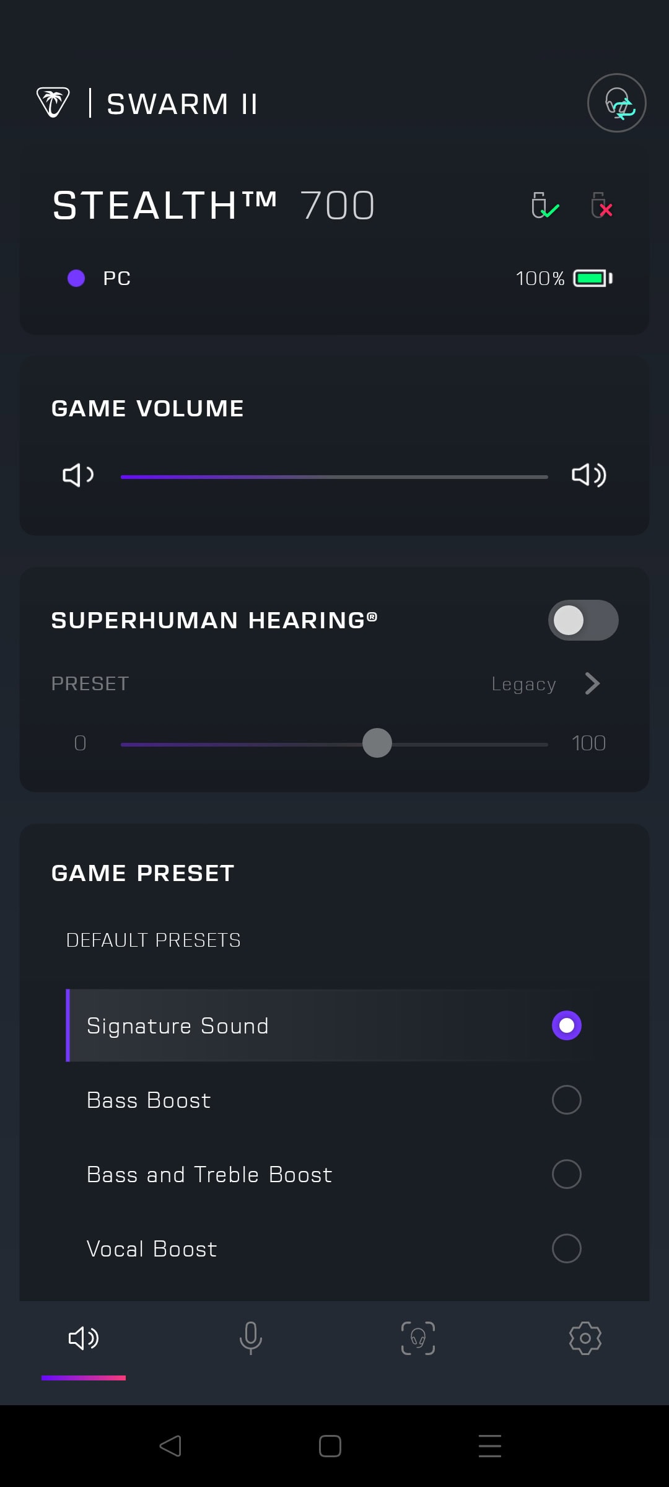Click the Superhuman Hearing intensity slider handle
Screen dimensions: 669x1487
[x=377, y=743]
